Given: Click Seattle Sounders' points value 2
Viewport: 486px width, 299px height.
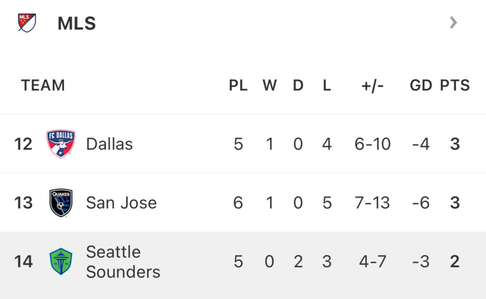Looking at the screenshot, I should click(x=455, y=262).
